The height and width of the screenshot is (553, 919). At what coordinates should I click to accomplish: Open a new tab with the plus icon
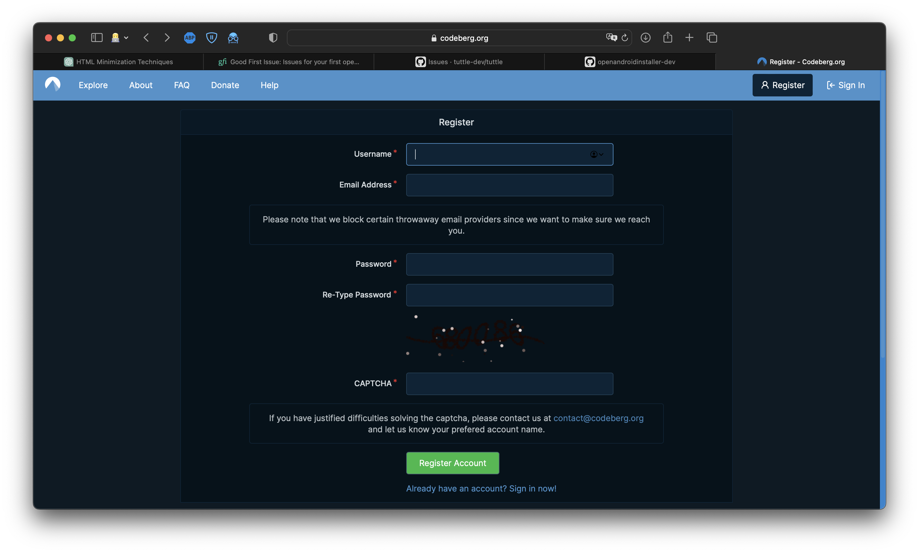[x=689, y=38]
